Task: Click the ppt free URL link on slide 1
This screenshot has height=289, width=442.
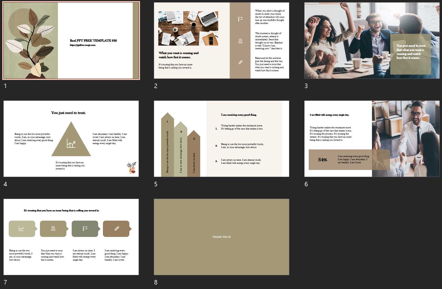Action: 83,45
